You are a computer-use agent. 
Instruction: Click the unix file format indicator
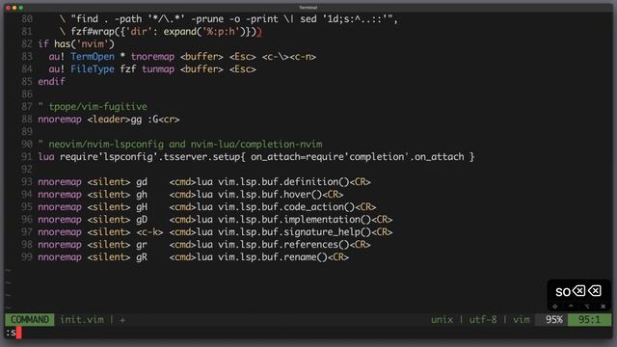pos(442,319)
